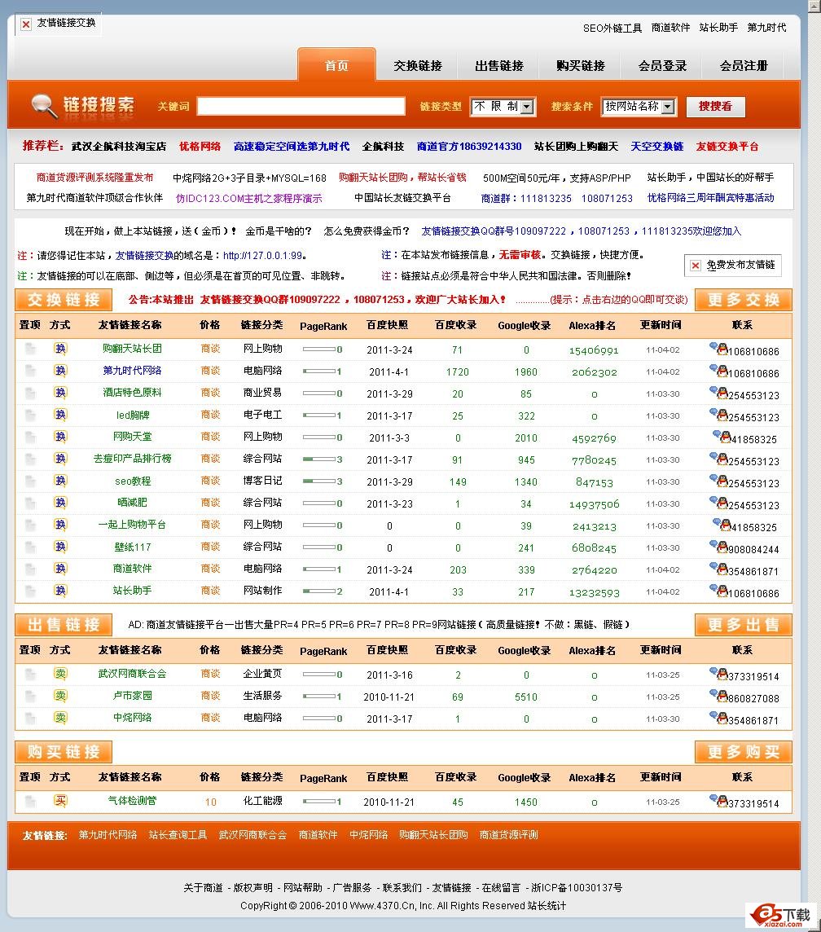Click the pin-to-top page icon for 站长助手
Screen dimensions: 821x932
[30, 591]
